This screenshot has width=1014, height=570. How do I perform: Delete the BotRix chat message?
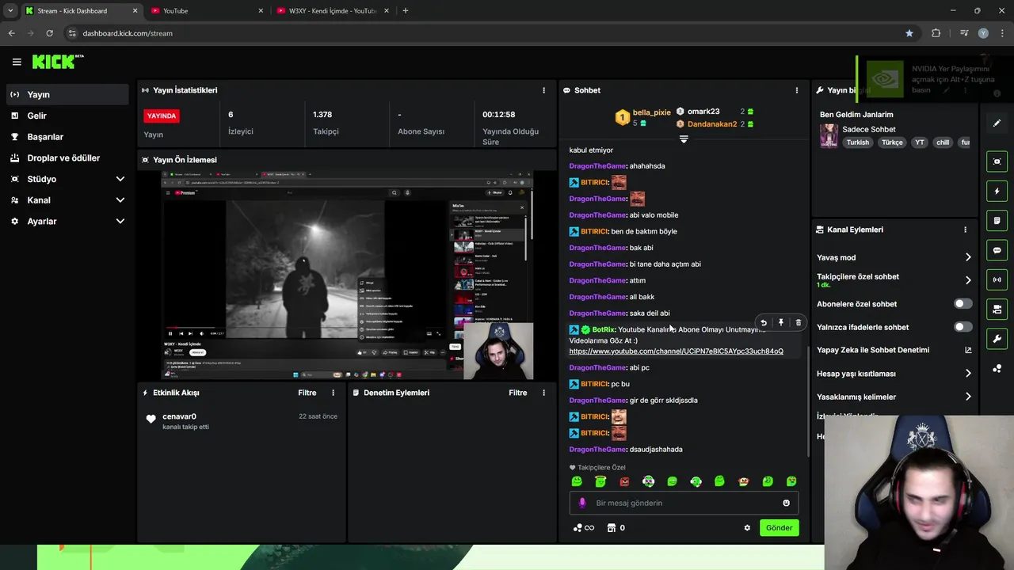(x=798, y=323)
